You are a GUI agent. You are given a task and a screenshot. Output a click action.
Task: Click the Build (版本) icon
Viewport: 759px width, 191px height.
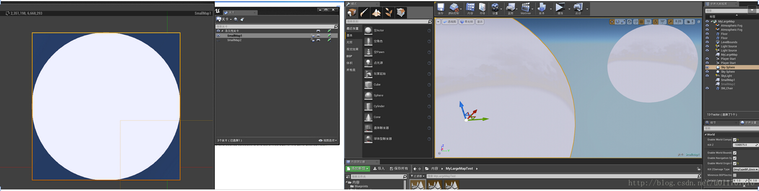point(542,7)
